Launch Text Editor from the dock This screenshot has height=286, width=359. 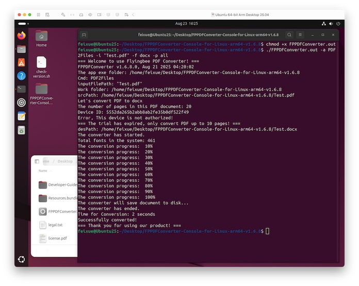tap(21, 116)
